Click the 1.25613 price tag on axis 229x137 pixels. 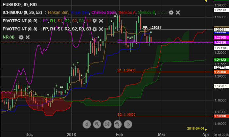pos(221,10)
